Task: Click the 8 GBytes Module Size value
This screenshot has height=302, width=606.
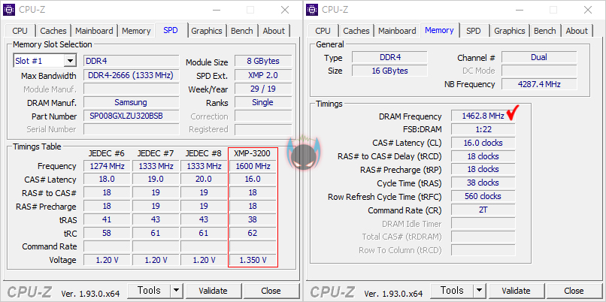Action: coord(263,61)
